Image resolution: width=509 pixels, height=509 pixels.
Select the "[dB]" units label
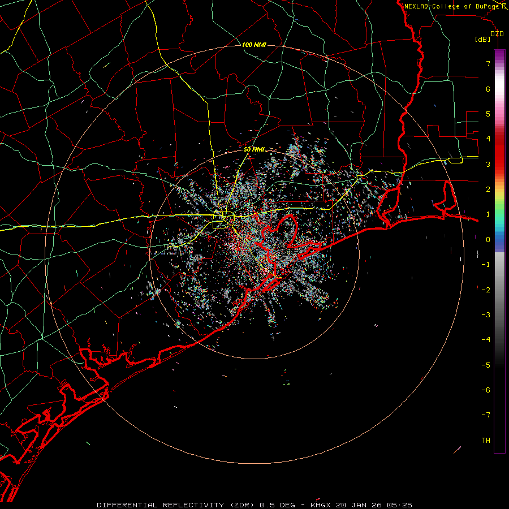[483, 39]
